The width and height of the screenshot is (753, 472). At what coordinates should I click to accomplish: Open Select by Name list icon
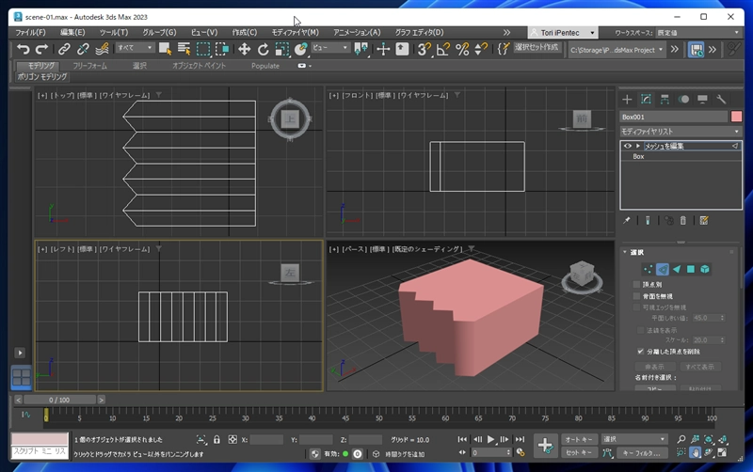pyautogui.click(x=184, y=49)
